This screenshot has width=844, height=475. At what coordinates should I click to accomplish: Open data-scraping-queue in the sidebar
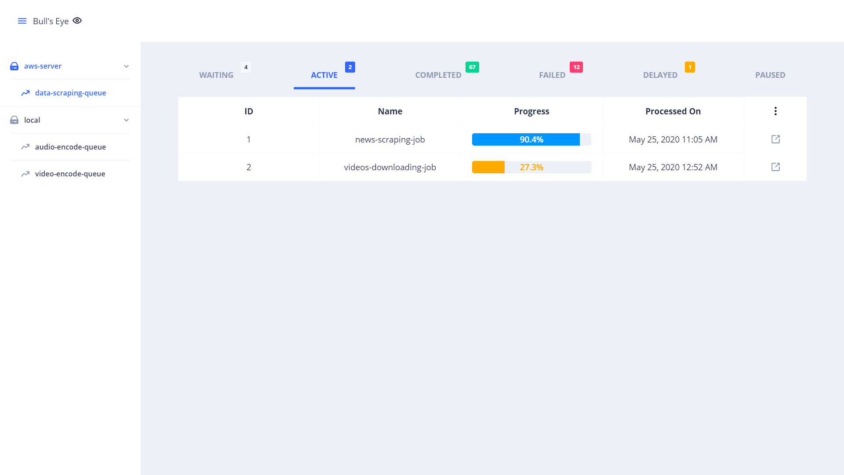70,93
